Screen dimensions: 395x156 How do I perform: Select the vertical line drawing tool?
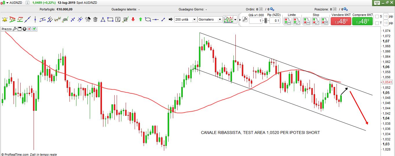35,20
